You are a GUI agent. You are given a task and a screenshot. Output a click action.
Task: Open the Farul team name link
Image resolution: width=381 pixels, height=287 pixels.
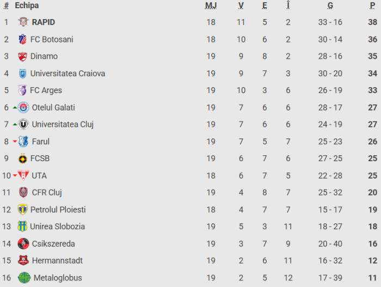tap(41, 142)
